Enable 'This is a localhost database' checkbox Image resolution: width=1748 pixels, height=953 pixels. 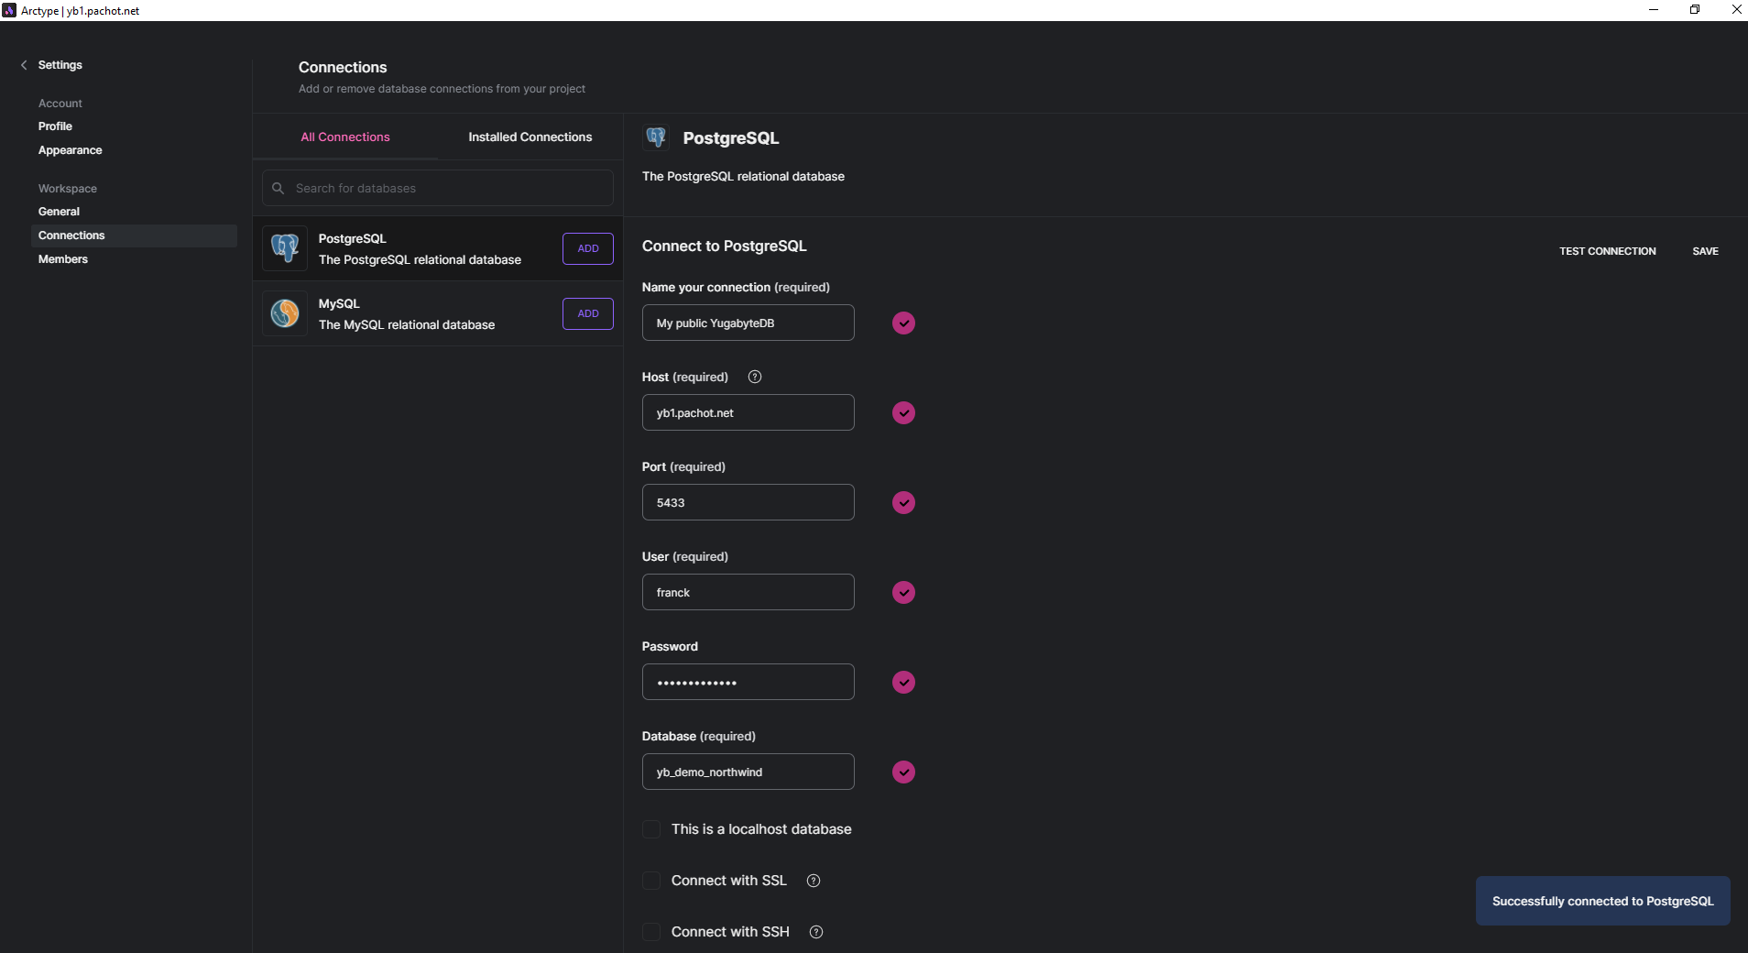[651, 829]
